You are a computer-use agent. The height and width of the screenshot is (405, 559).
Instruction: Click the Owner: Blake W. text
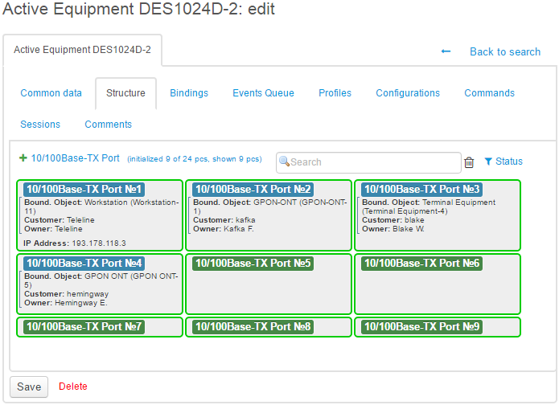click(x=393, y=229)
